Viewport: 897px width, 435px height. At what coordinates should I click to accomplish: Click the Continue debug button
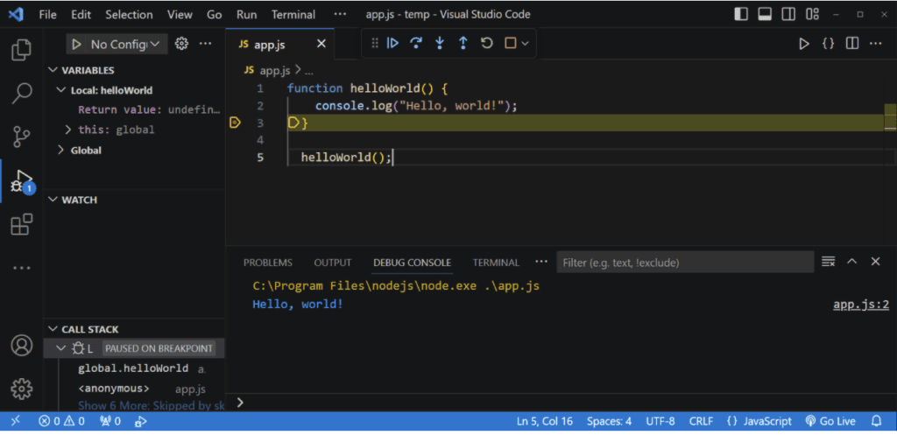pyautogui.click(x=393, y=43)
